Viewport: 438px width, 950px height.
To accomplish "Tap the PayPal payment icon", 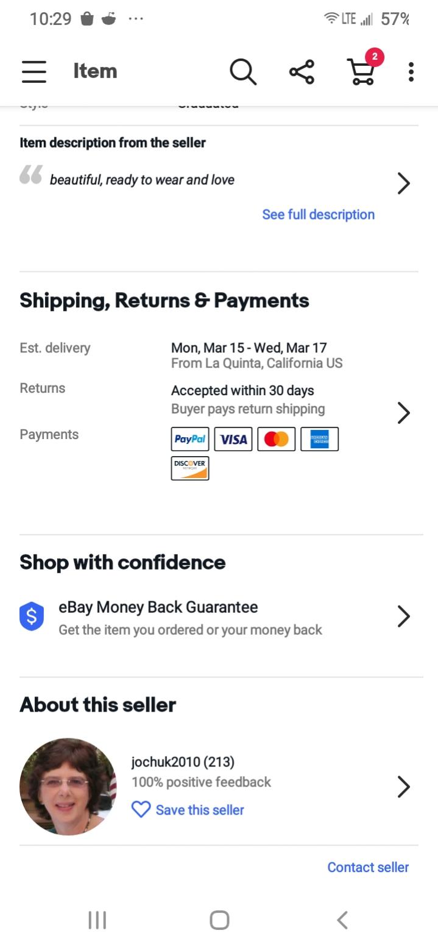I will point(190,439).
